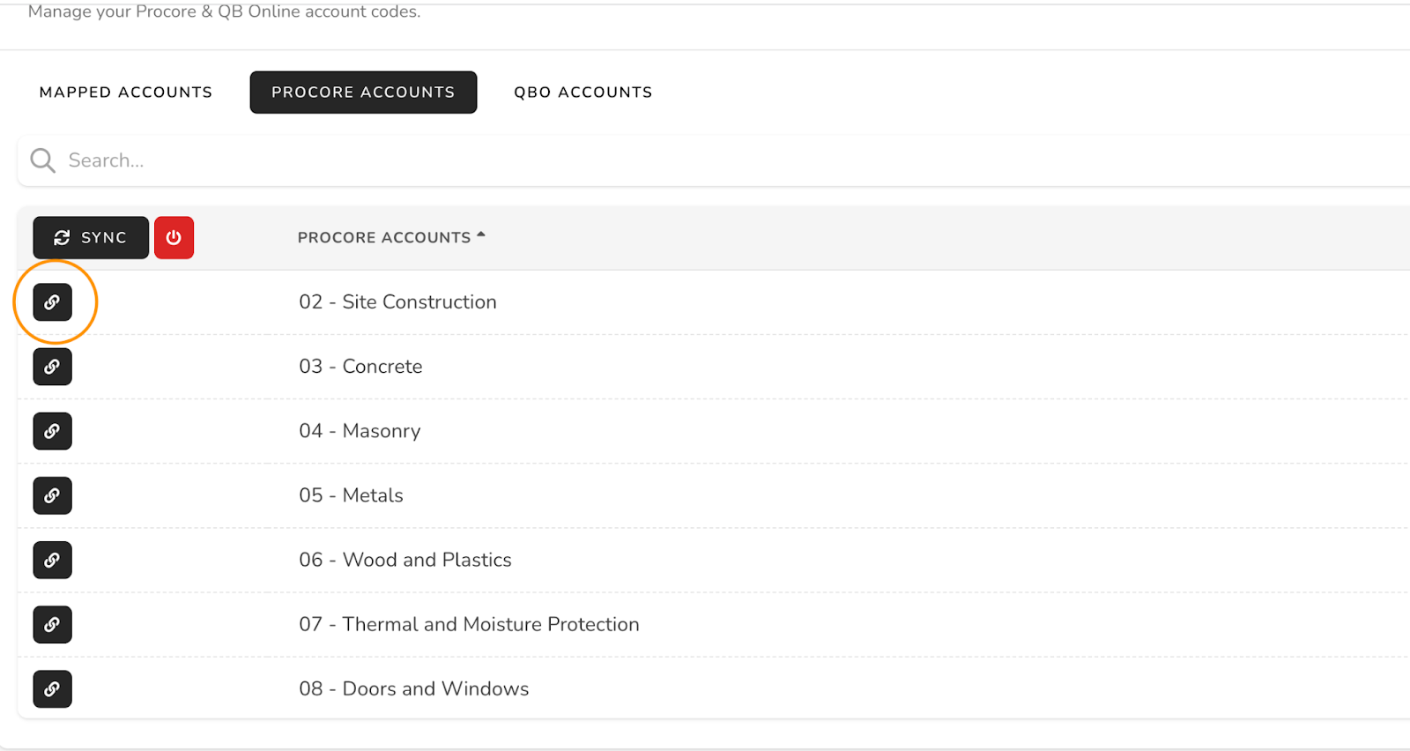Select '02 - Site Construction' row text
This screenshot has height=751, width=1410.
[x=397, y=302]
